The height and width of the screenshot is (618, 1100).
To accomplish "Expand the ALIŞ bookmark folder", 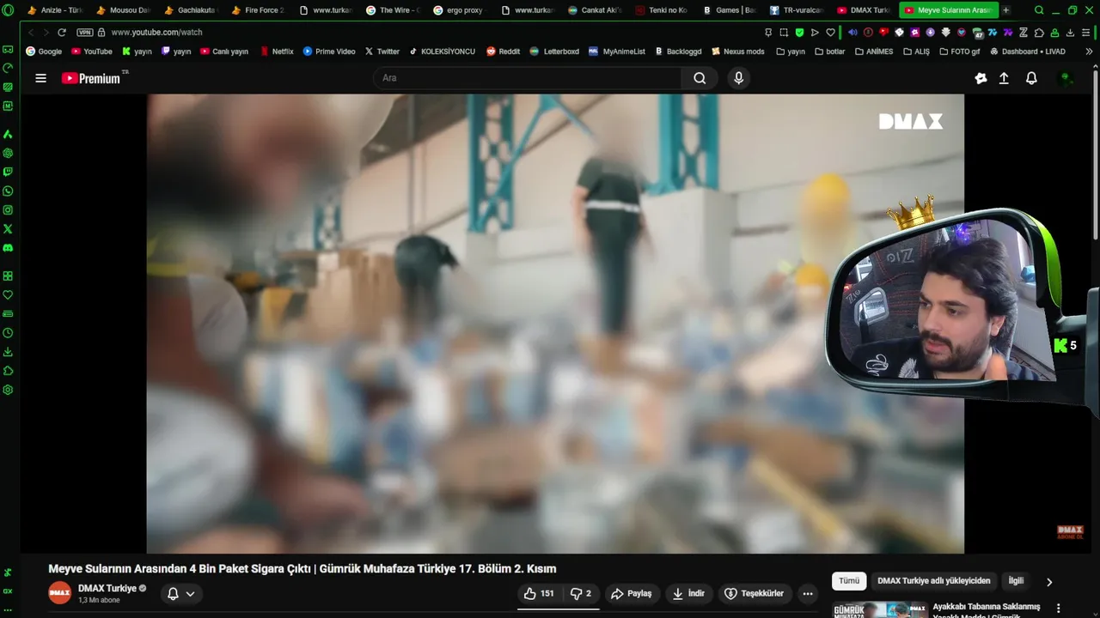I will click(916, 51).
